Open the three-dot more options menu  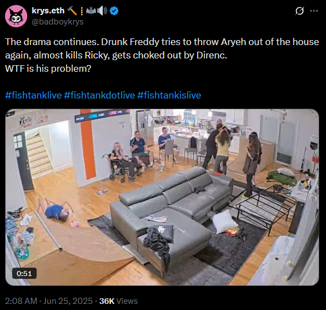pyautogui.click(x=314, y=11)
